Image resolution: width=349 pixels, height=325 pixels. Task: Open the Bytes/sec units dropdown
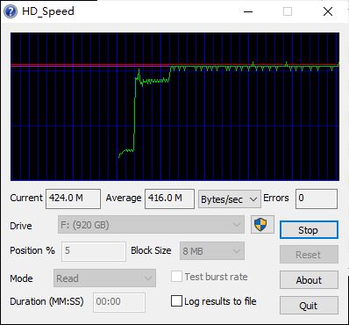230,199
